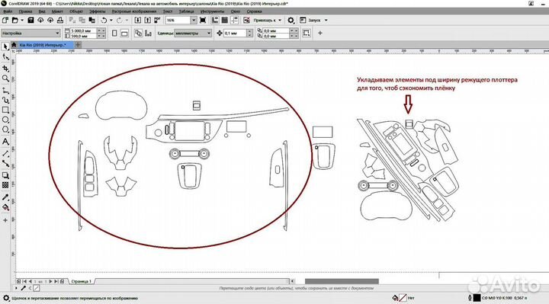Click the New document icon
The height and width of the screenshot is (304, 549).
(x=5, y=21)
